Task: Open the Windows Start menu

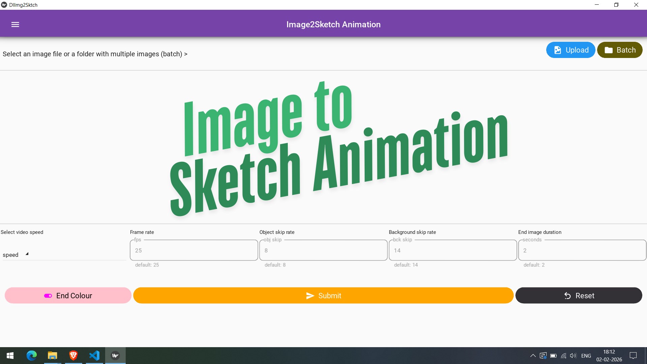Action: coord(10,356)
